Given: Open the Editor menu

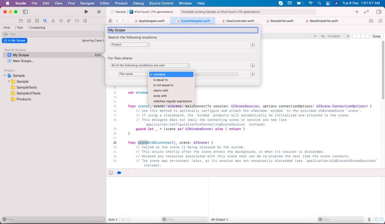Looking at the screenshot, I should pos(105,3).
